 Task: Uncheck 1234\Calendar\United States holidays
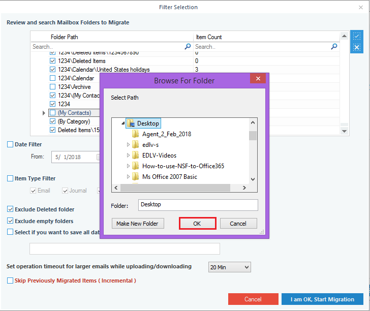pyautogui.click(x=53, y=70)
